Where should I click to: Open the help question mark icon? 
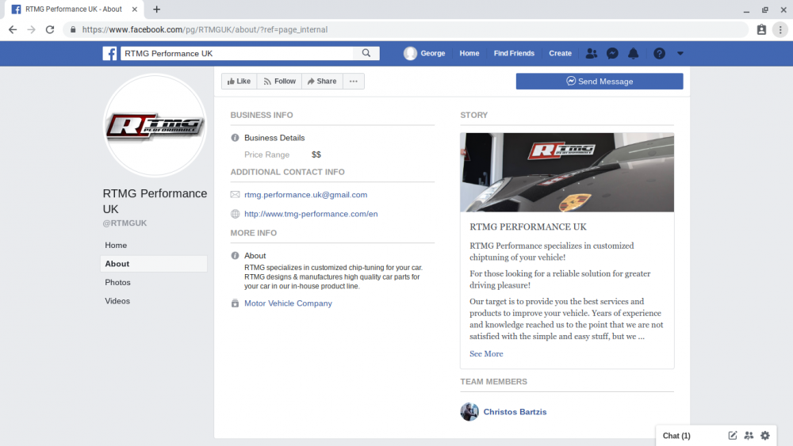point(659,53)
